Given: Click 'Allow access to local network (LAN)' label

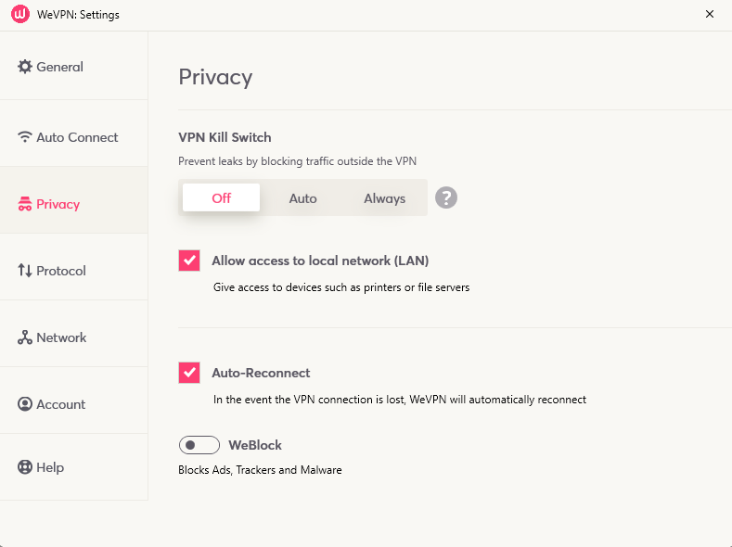Looking at the screenshot, I should [x=320, y=261].
